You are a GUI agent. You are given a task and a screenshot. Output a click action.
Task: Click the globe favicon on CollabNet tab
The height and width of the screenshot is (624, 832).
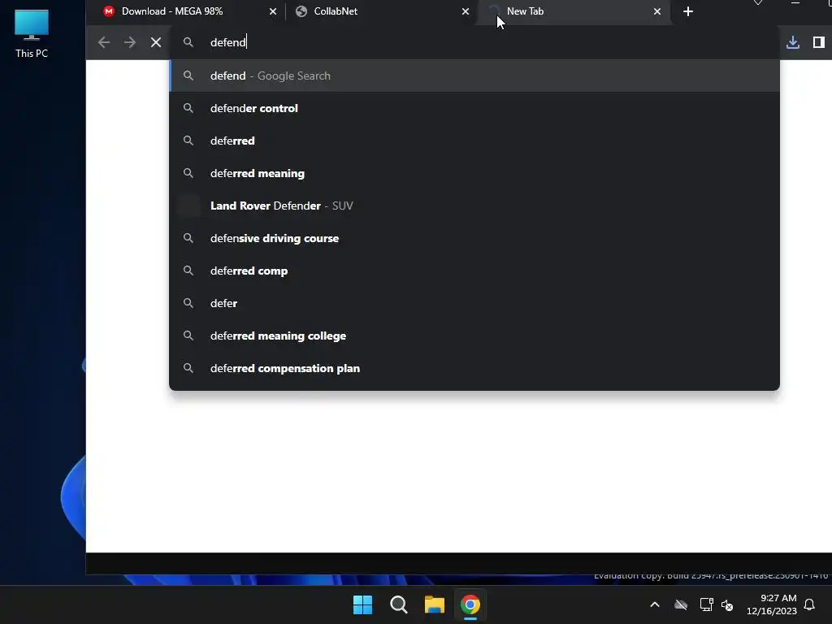click(301, 11)
